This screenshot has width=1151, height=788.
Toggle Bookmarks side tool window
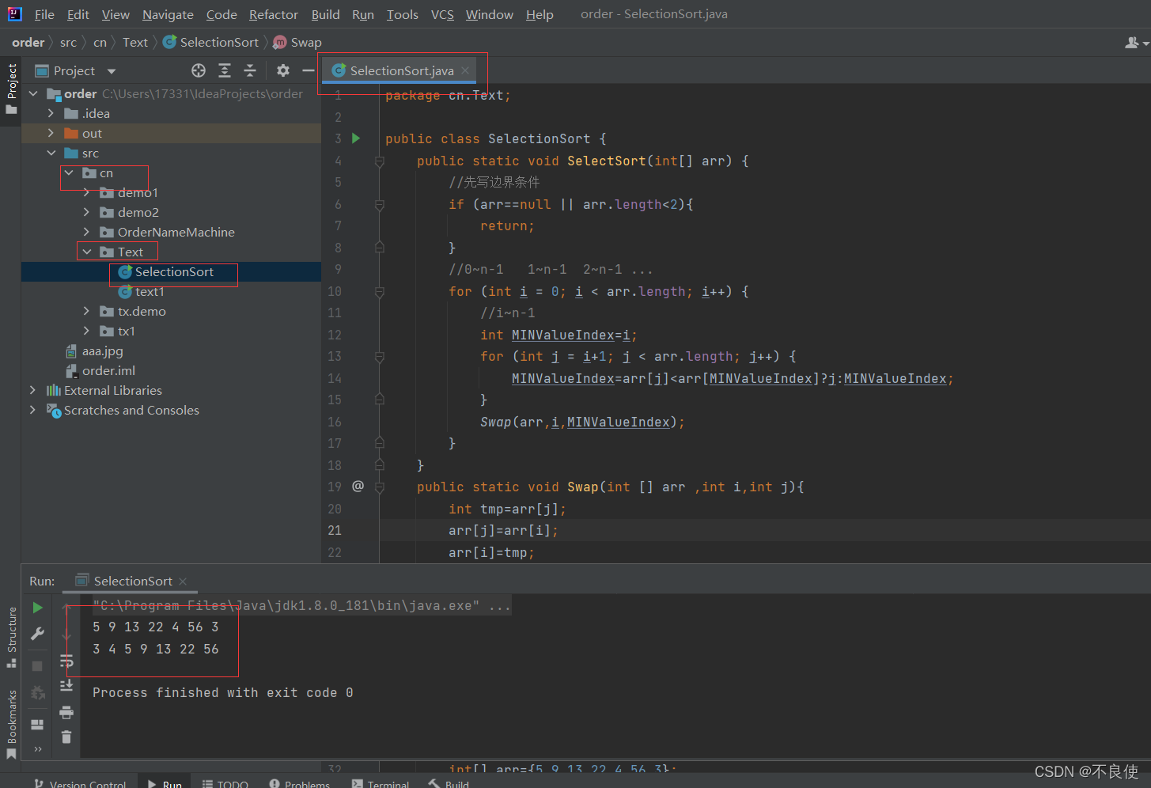(x=11, y=724)
